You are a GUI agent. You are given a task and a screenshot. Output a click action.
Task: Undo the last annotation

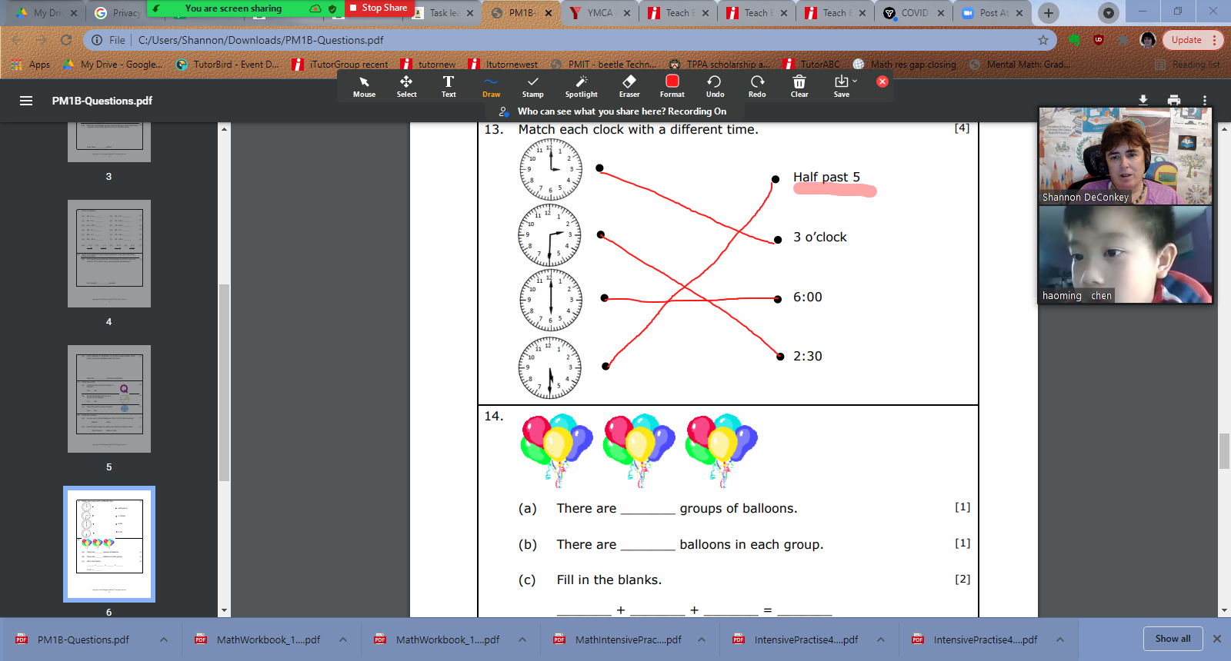(715, 87)
